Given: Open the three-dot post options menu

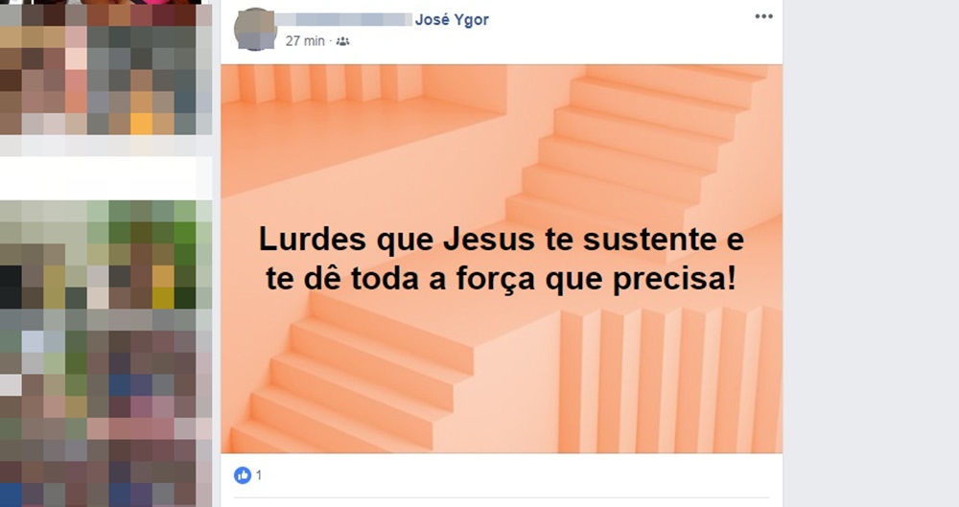Looking at the screenshot, I should coord(763,16).
